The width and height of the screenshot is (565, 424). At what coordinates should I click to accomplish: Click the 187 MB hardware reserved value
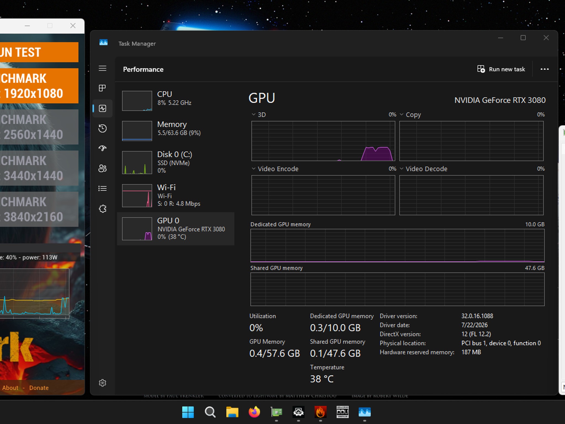point(471,352)
